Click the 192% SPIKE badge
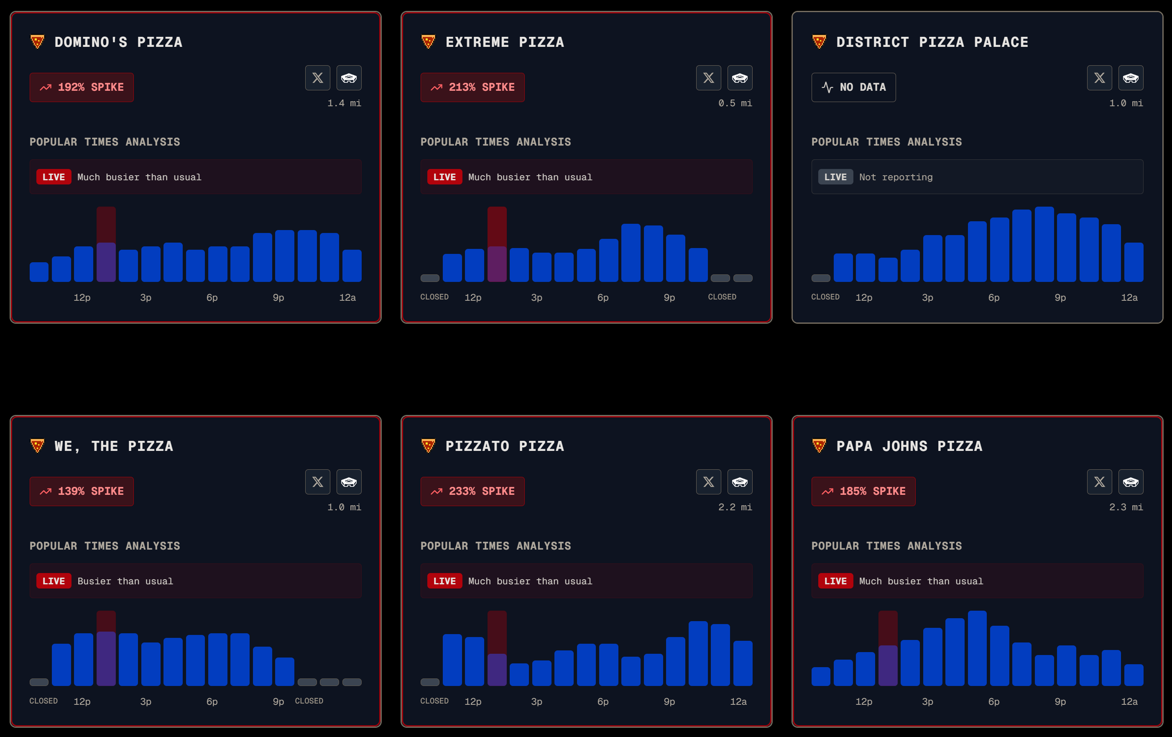The width and height of the screenshot is (1172, 737). pyautogui.click(x=82, y=87)
